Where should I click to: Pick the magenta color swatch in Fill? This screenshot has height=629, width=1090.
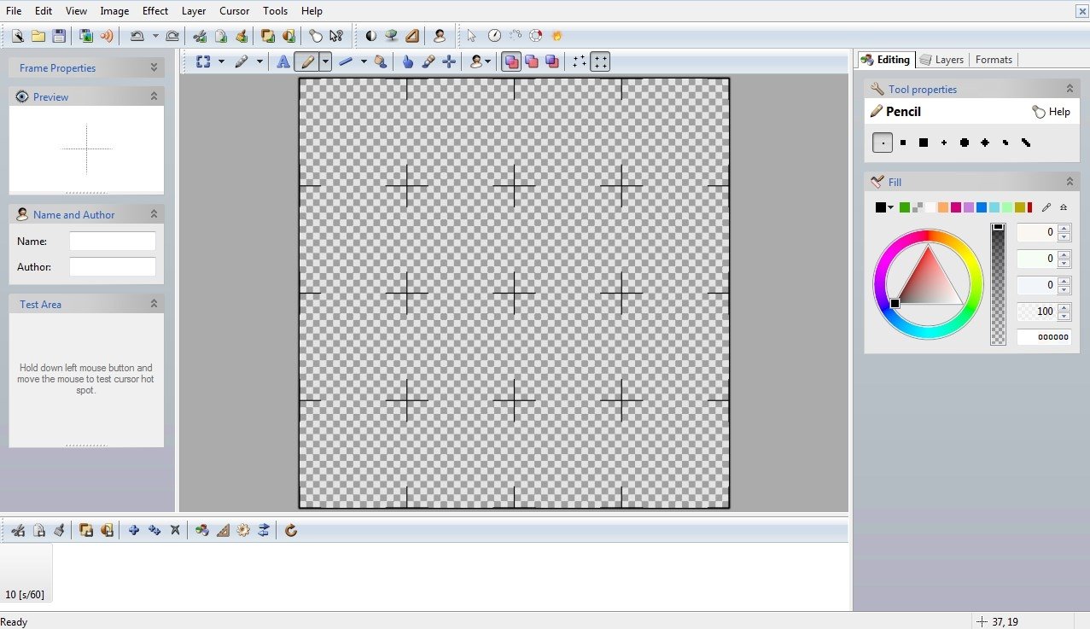956,207
